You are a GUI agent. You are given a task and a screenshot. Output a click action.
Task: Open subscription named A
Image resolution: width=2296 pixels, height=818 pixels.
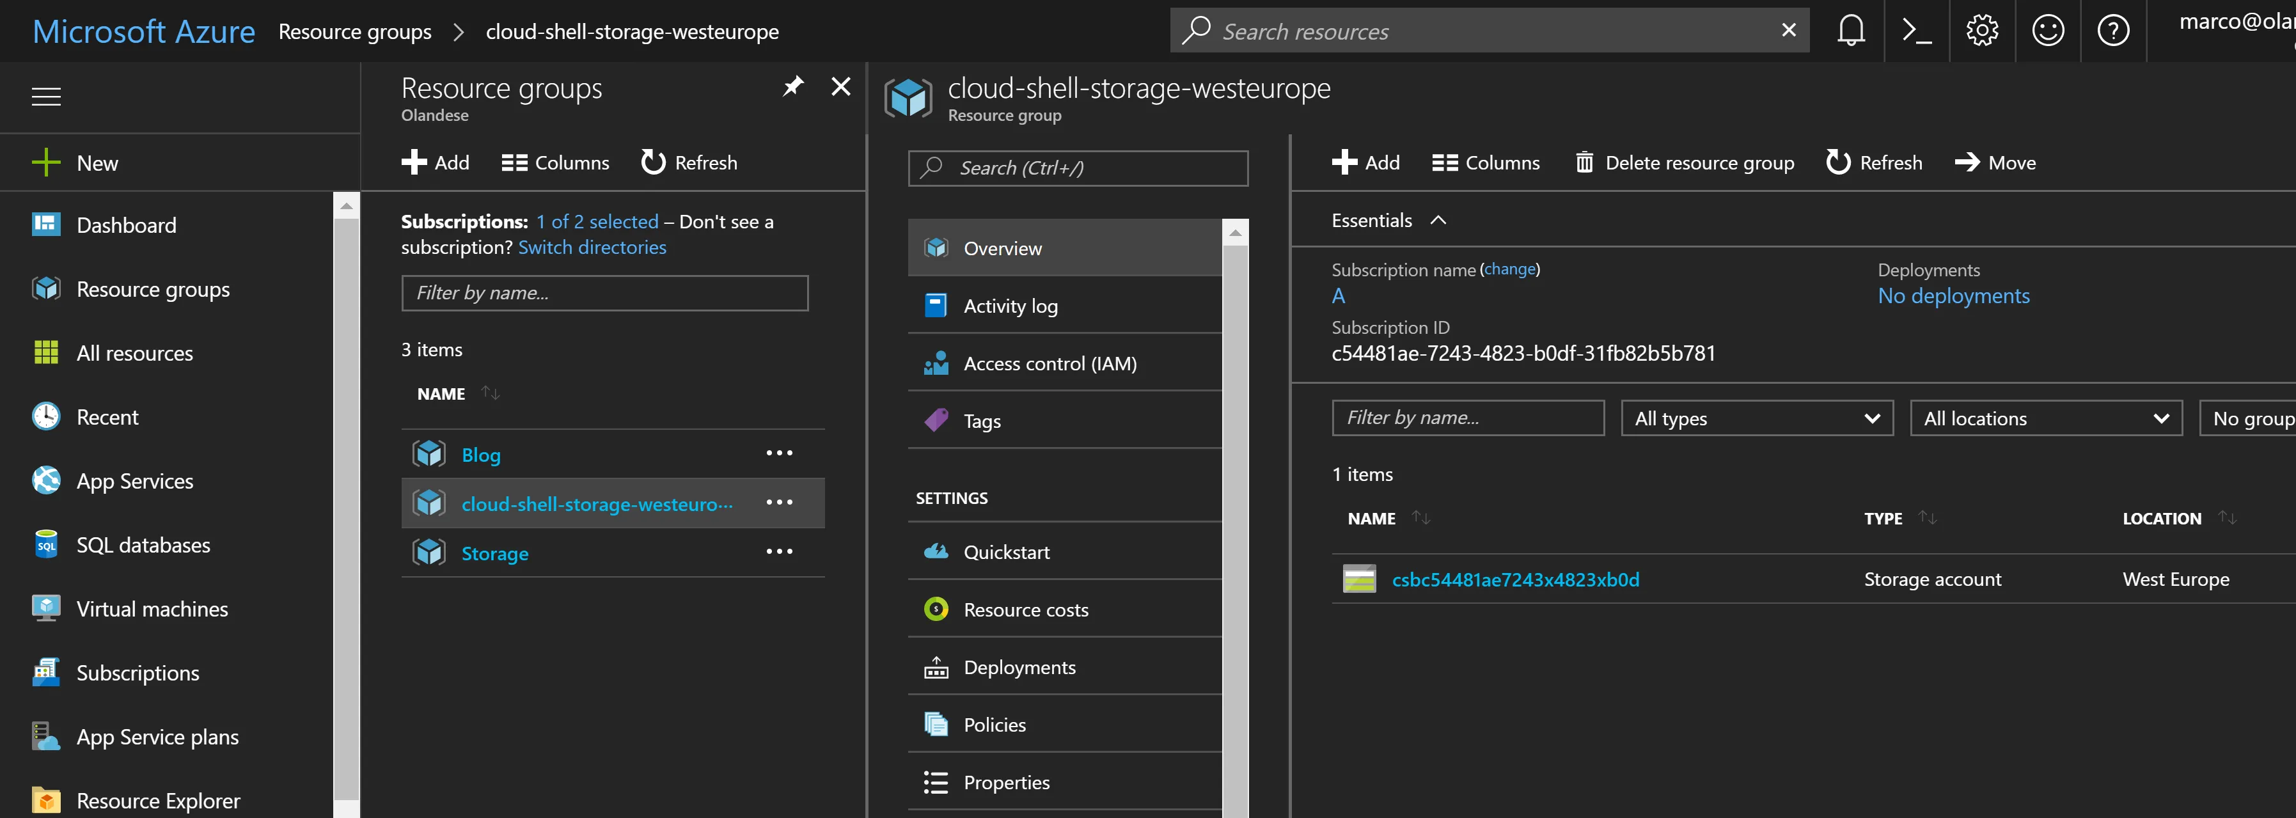coord(1338,296)
